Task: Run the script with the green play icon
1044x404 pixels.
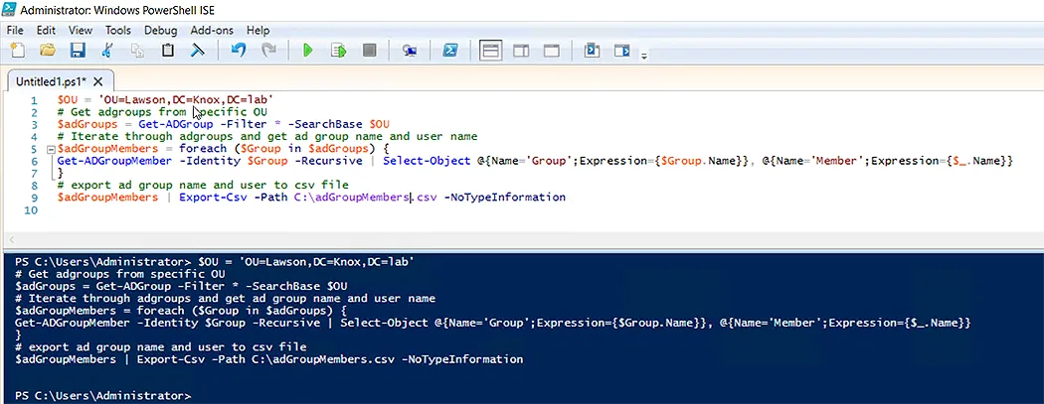Action: 307,51
